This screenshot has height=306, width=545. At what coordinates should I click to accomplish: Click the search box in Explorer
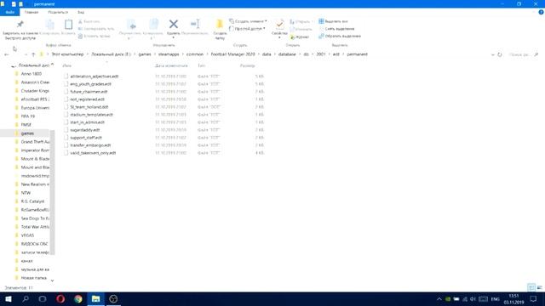pos(524,54)
